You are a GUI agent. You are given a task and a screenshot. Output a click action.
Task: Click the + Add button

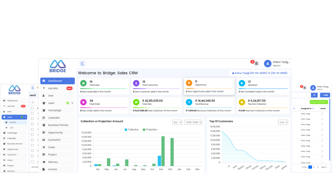325,95
